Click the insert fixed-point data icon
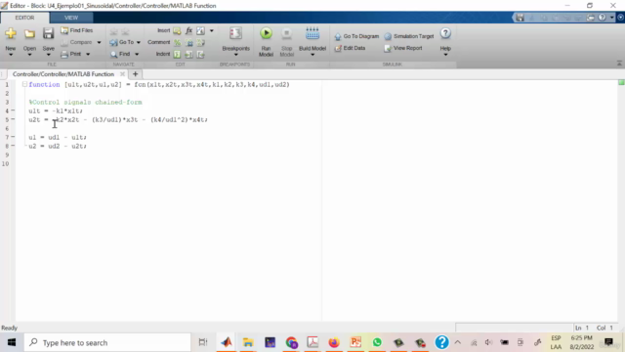Image resolution: width=625 pixels, height=352 pixels. pyautogui.click(x=200, y=30)
